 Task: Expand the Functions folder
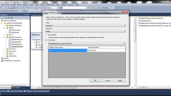pos(4,49)
